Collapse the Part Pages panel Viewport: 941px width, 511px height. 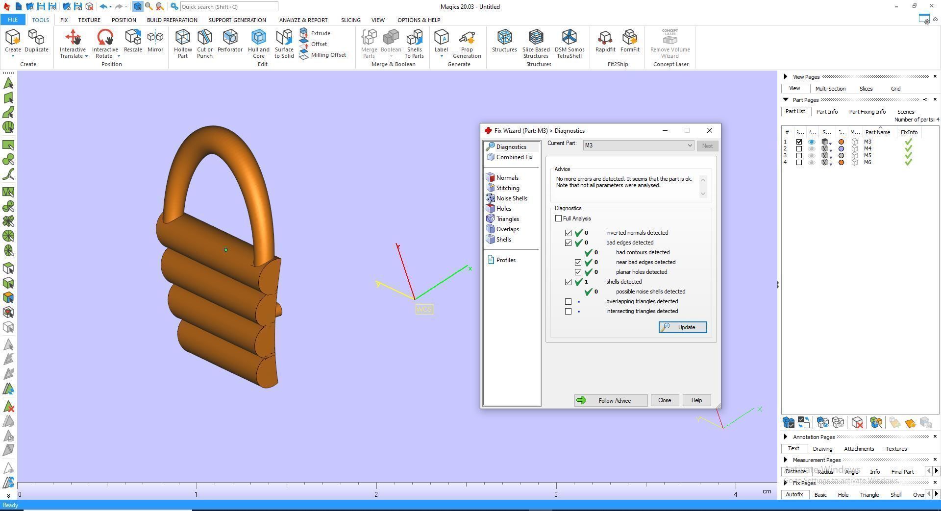786,99
